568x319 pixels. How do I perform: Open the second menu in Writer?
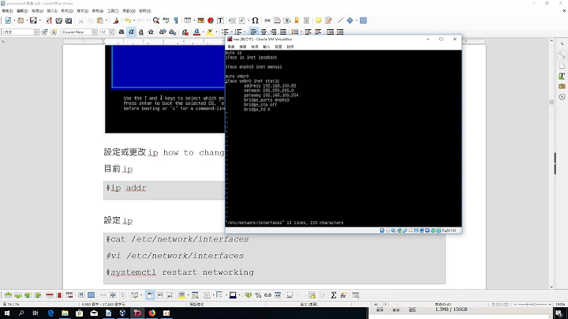point(22,11)
